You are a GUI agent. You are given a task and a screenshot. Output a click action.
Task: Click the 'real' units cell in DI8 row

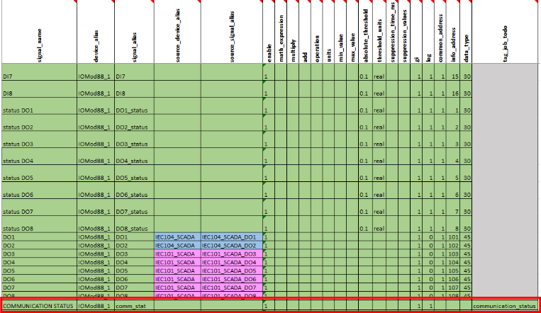[x=379, y=89]
